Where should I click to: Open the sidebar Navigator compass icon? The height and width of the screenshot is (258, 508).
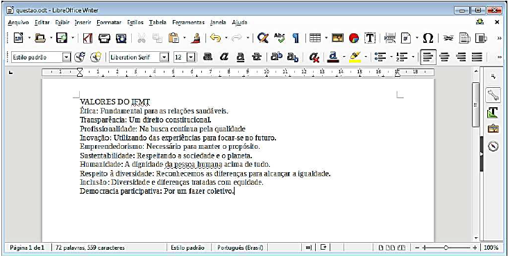tap(493, 146)
